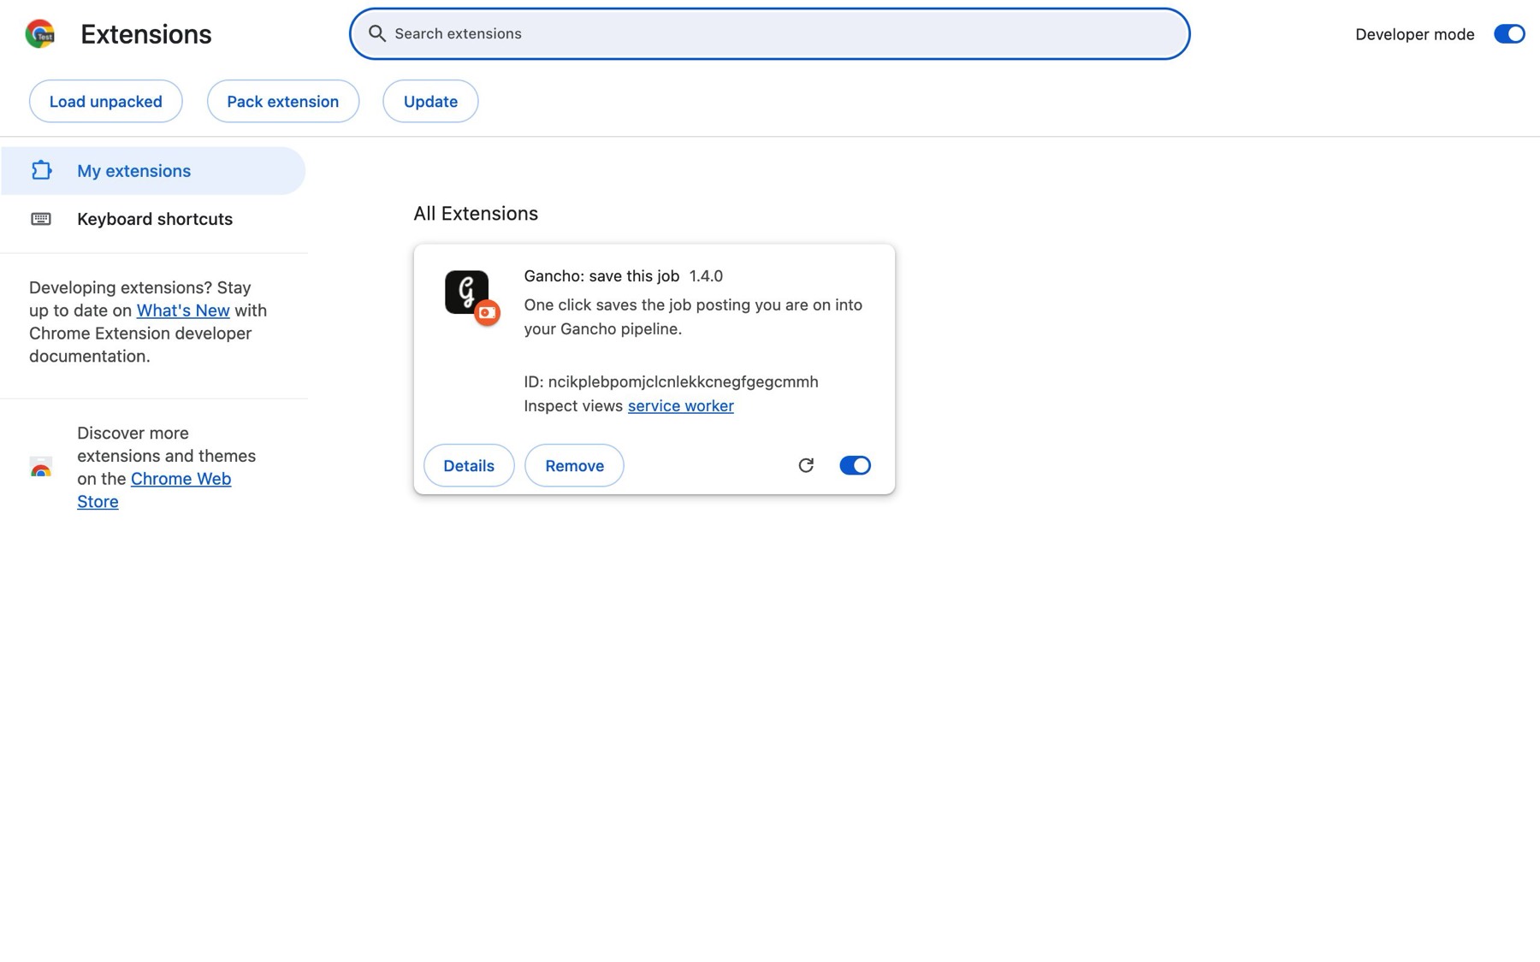Click the search magnifier icon
This screenshot has height=962, width=1540.
377,33
